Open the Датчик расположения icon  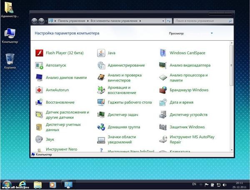[39, 115]
